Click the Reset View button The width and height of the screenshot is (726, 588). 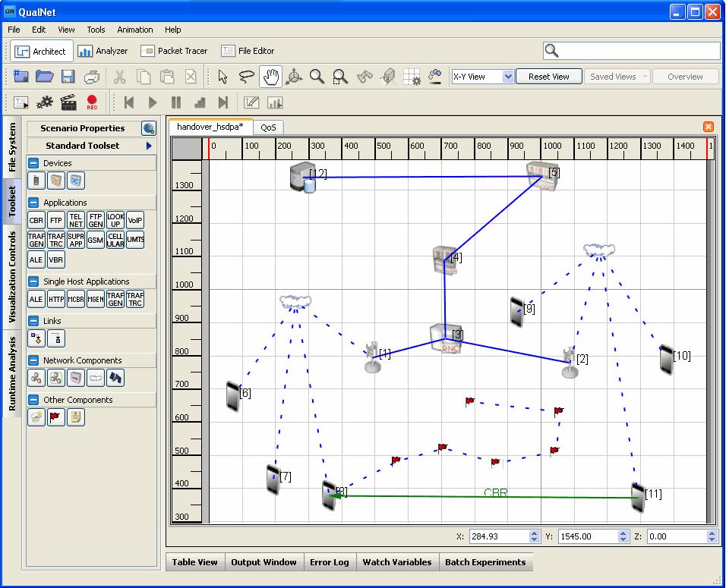[x=548, y=77]
